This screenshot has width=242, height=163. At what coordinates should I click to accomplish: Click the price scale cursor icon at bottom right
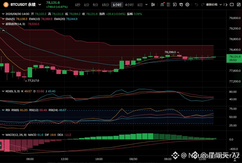(234, 159)
